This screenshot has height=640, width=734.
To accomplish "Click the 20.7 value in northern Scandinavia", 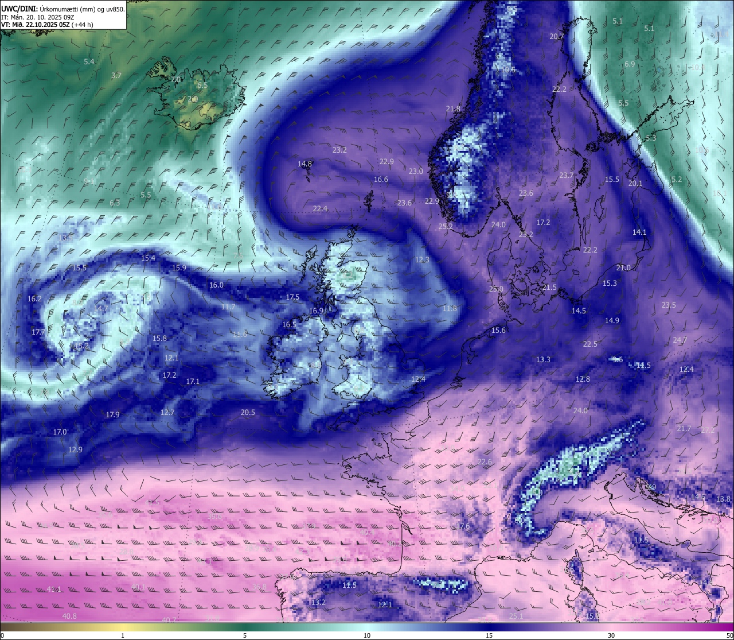I will click(x=557, y=36).
